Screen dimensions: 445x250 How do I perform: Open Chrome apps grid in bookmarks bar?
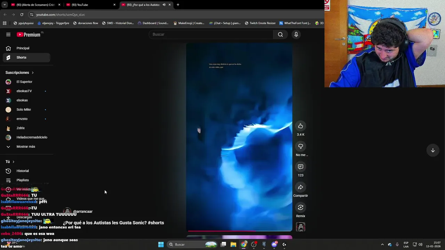(5, 23)
